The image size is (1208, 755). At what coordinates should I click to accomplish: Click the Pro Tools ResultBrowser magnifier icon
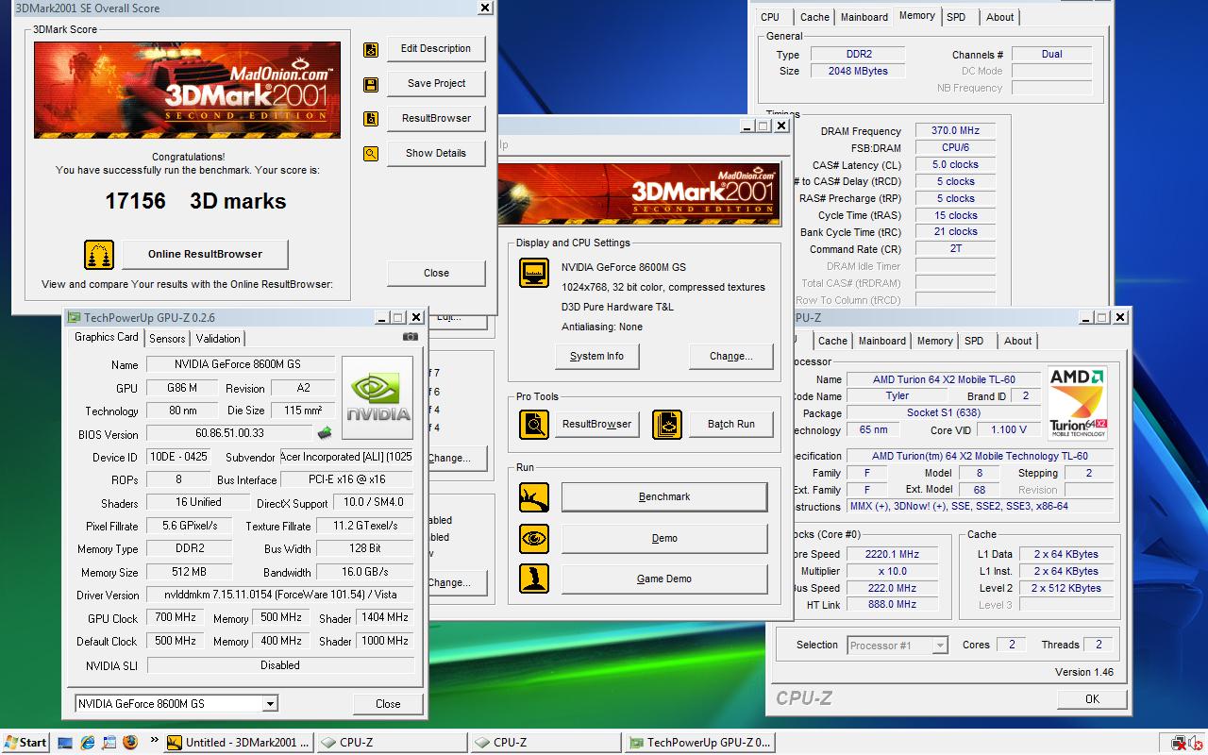pyautogui.click(x=534, y=425)
